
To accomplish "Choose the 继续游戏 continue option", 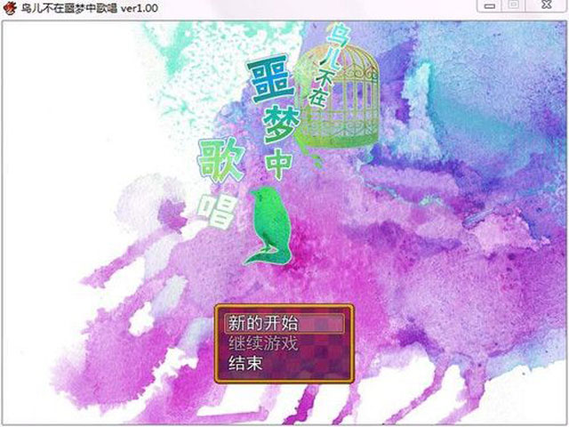I will (x=263, y=343).
